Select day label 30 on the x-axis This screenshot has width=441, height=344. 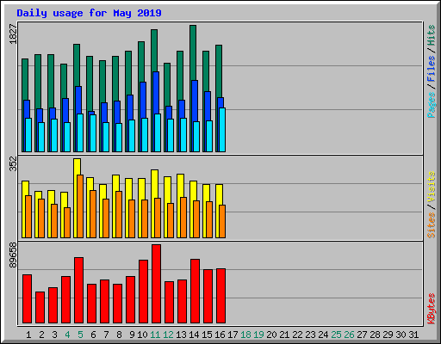point(401,335)
